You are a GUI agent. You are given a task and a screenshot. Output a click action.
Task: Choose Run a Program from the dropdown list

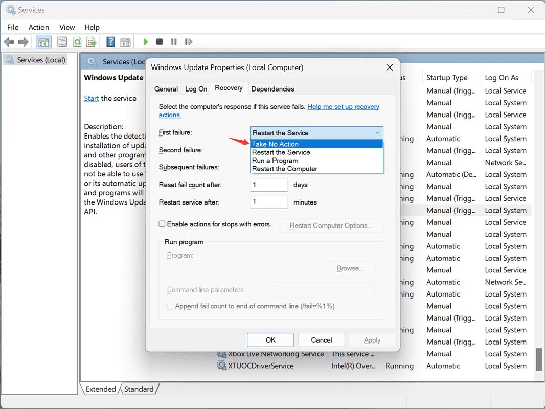pyautogui.click(x=316, y=161)
